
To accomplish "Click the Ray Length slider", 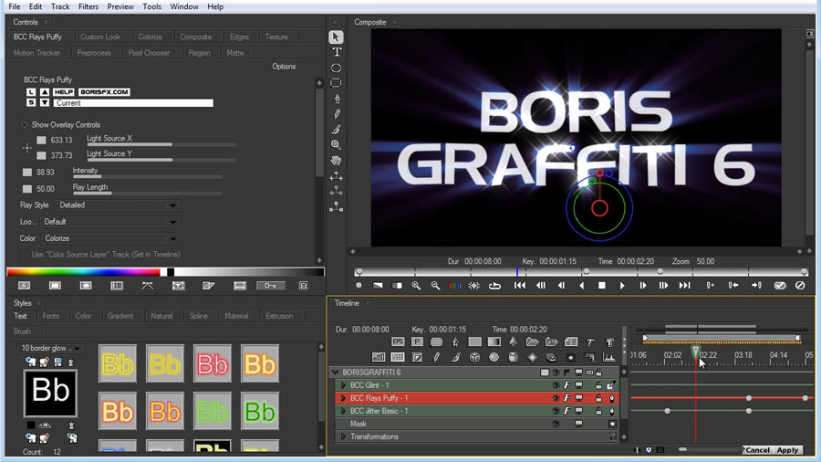I will point(147,194).
